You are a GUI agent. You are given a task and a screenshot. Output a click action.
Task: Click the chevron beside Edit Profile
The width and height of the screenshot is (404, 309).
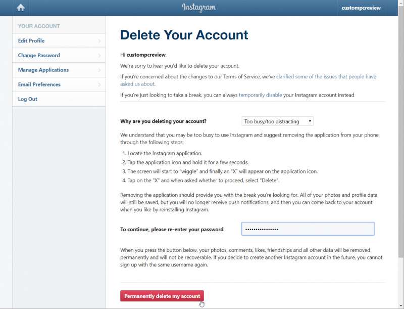tap(99, 41)
